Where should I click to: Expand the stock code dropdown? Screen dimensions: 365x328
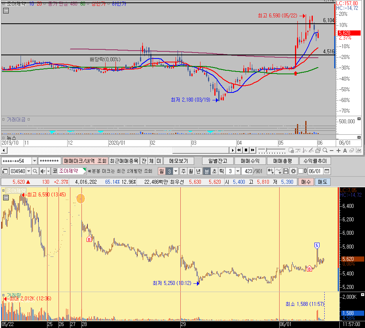click(28, 171)
